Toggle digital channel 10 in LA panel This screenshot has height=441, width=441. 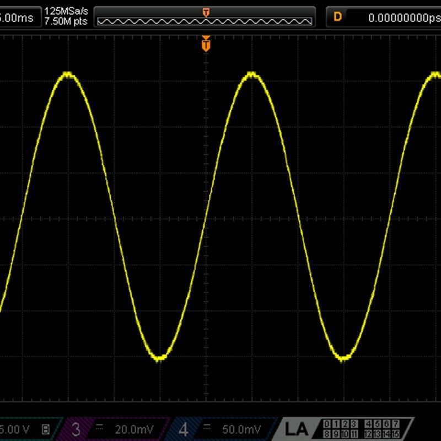pos(345,434)
